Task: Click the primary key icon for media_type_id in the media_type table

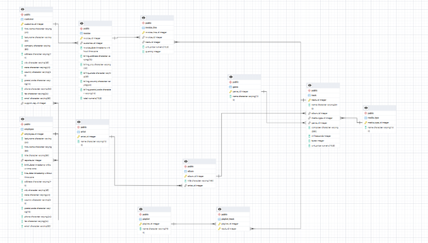Action: 366,123
